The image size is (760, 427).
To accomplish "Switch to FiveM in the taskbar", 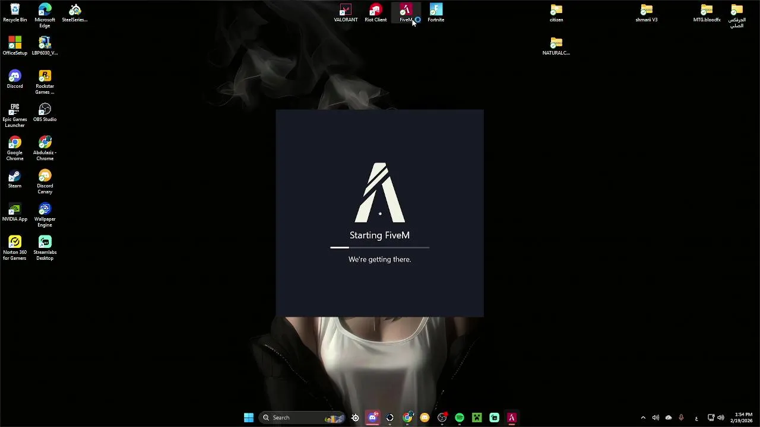I will (x=512, y=418).
